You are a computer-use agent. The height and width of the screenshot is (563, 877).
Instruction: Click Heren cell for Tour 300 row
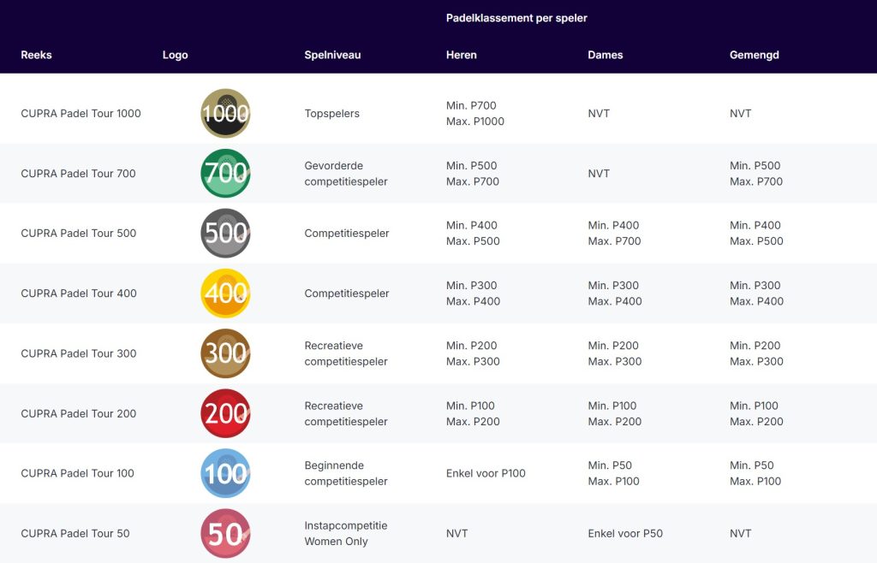tap(473, 353)
